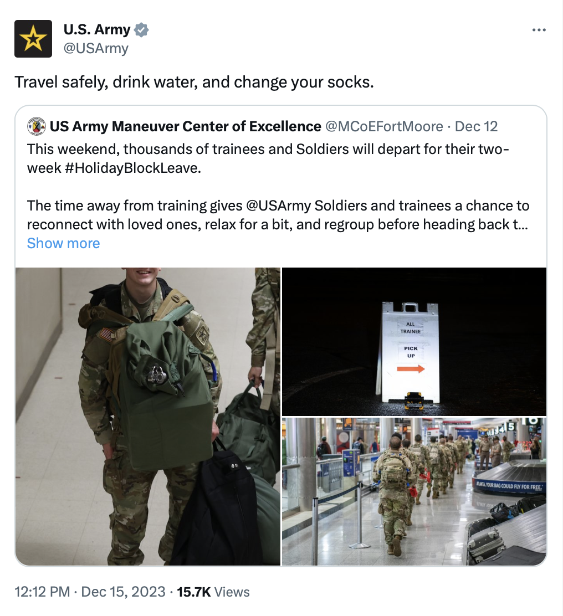Image resolution: width=563 pixels, height=616 pixels.
Task: Click the main tweet text about socks
Action: pos(194,82)
